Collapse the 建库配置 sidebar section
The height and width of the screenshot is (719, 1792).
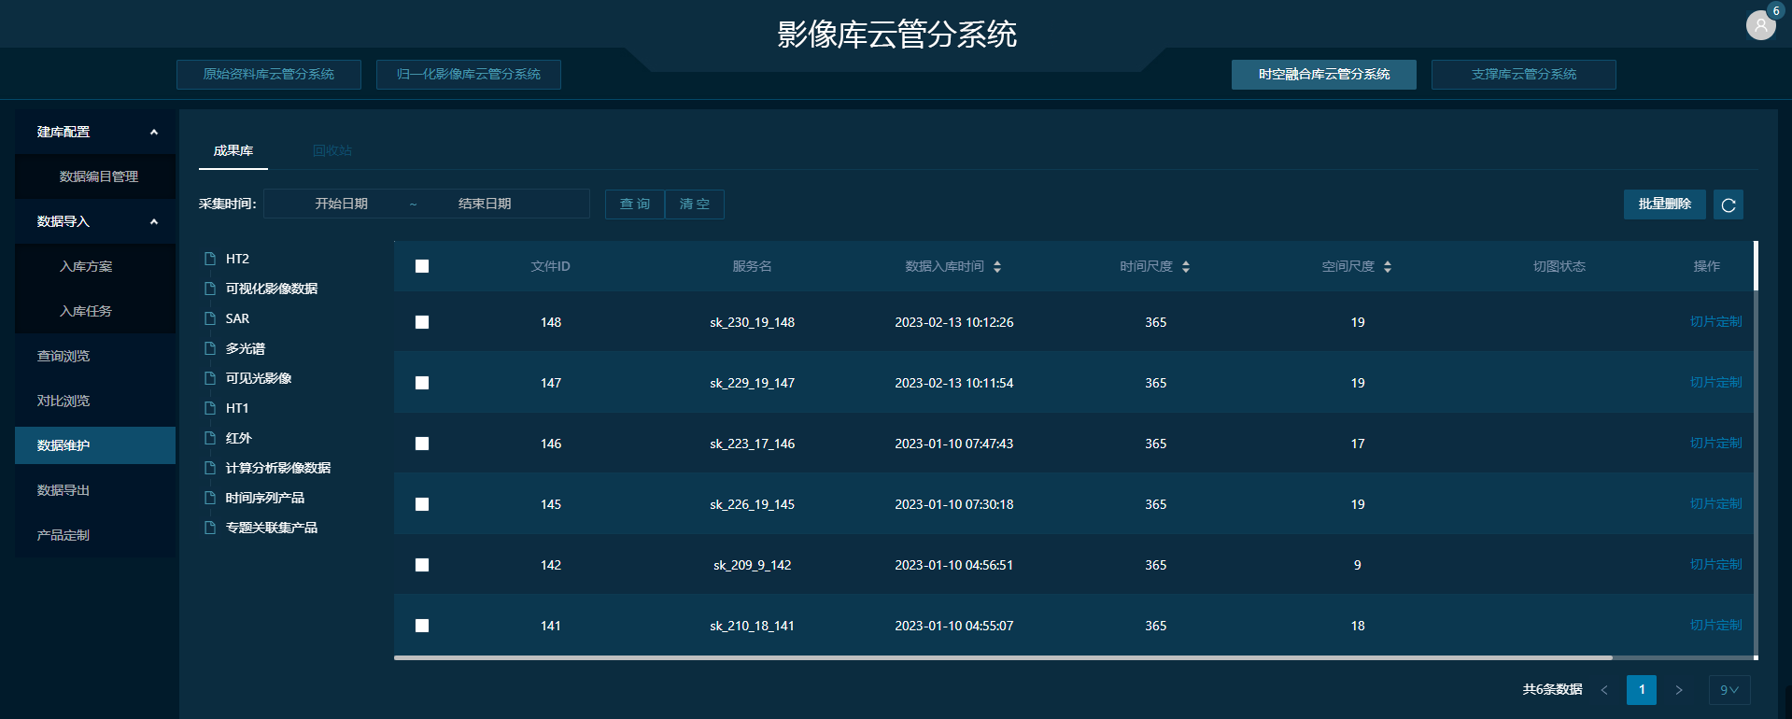pos(154,132)
